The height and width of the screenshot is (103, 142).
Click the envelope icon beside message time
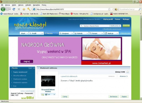[x=128, y=72]
